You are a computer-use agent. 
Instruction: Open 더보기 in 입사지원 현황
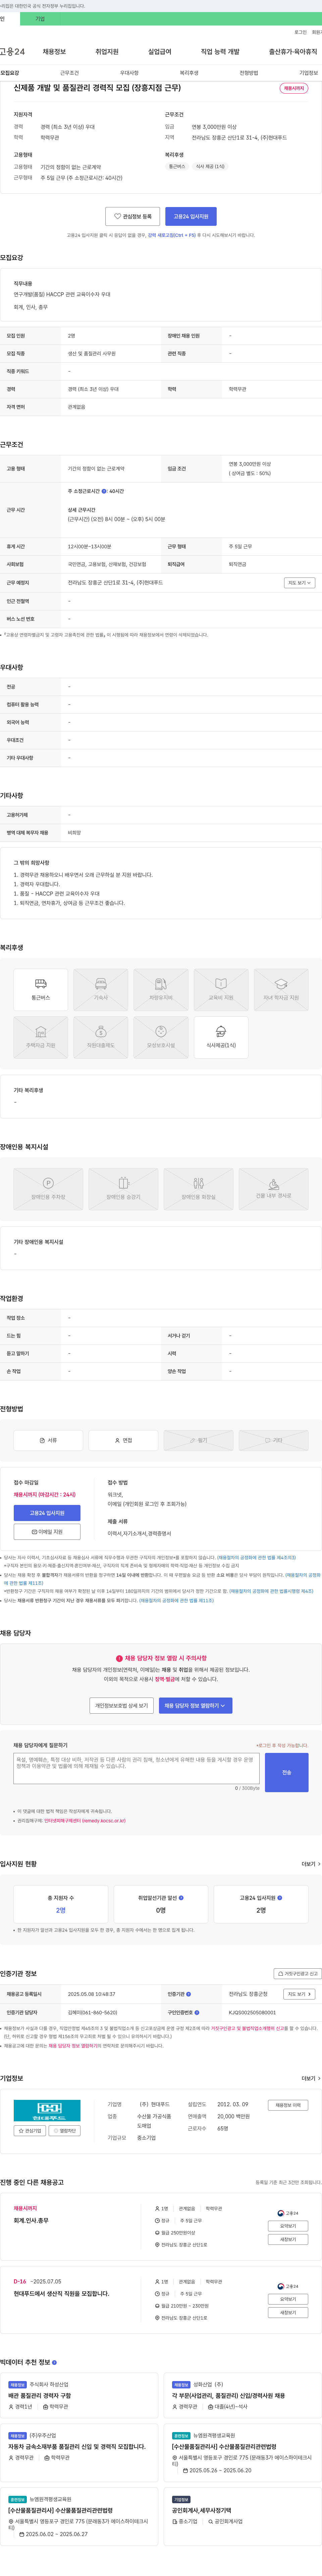311,1864
